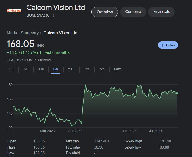
Task: Click the P/E ratio value 38.90
Action: (x=98, y=147)
